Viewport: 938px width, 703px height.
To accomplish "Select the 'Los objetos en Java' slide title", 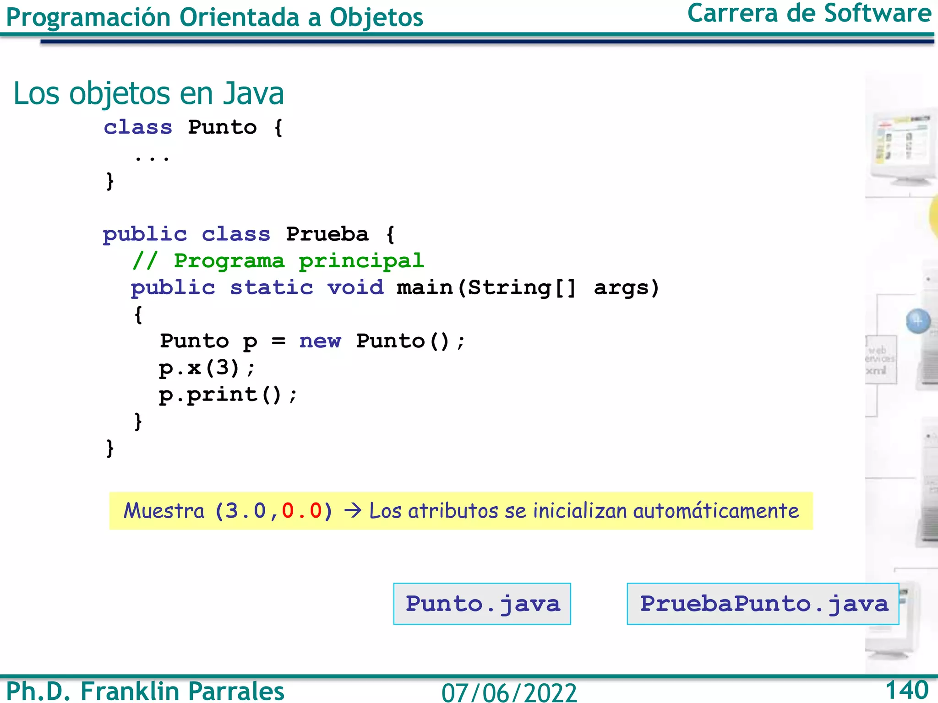I will (149, 93).
